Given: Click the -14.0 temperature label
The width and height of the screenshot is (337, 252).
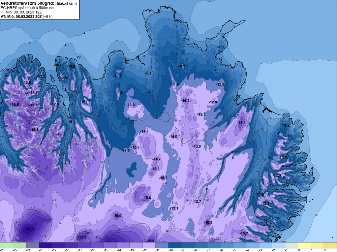Looking at the screenshot, I should click(173, 136).
